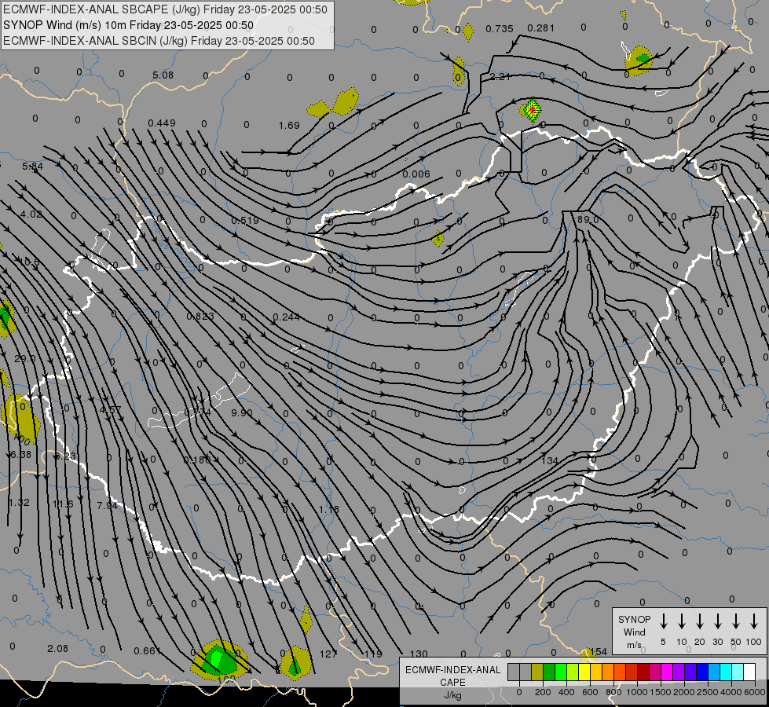
Task: Click the map value 89.0
Action: coord(588,220)
